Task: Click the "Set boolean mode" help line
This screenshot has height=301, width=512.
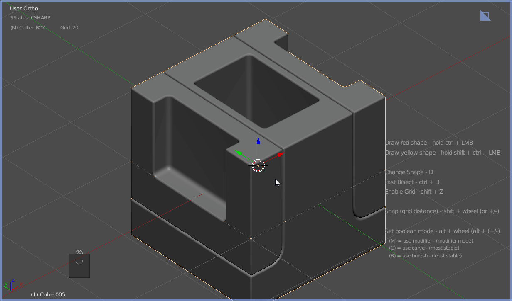Action: click(442, 231)
